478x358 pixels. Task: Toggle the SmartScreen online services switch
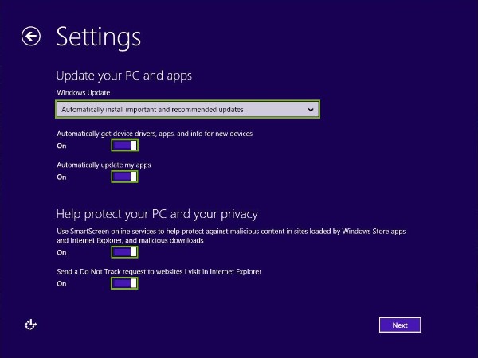(x=125, y=252)
